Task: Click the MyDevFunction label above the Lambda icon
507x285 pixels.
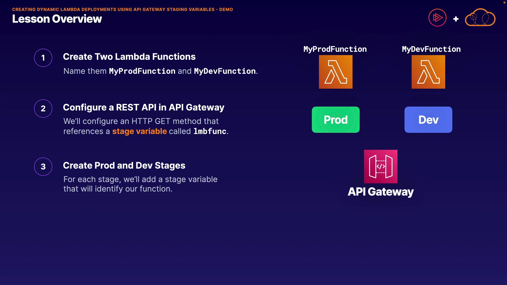Action: (x=431, y=49)
